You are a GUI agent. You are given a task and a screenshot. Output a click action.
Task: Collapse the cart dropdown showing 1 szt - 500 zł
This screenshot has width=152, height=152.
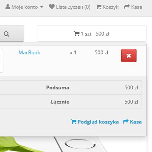pos(92,33)
